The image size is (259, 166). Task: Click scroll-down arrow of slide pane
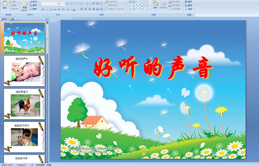pos(48,162)
